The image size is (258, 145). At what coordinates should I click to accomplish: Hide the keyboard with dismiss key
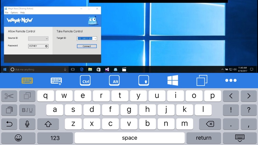coord(240,138)
